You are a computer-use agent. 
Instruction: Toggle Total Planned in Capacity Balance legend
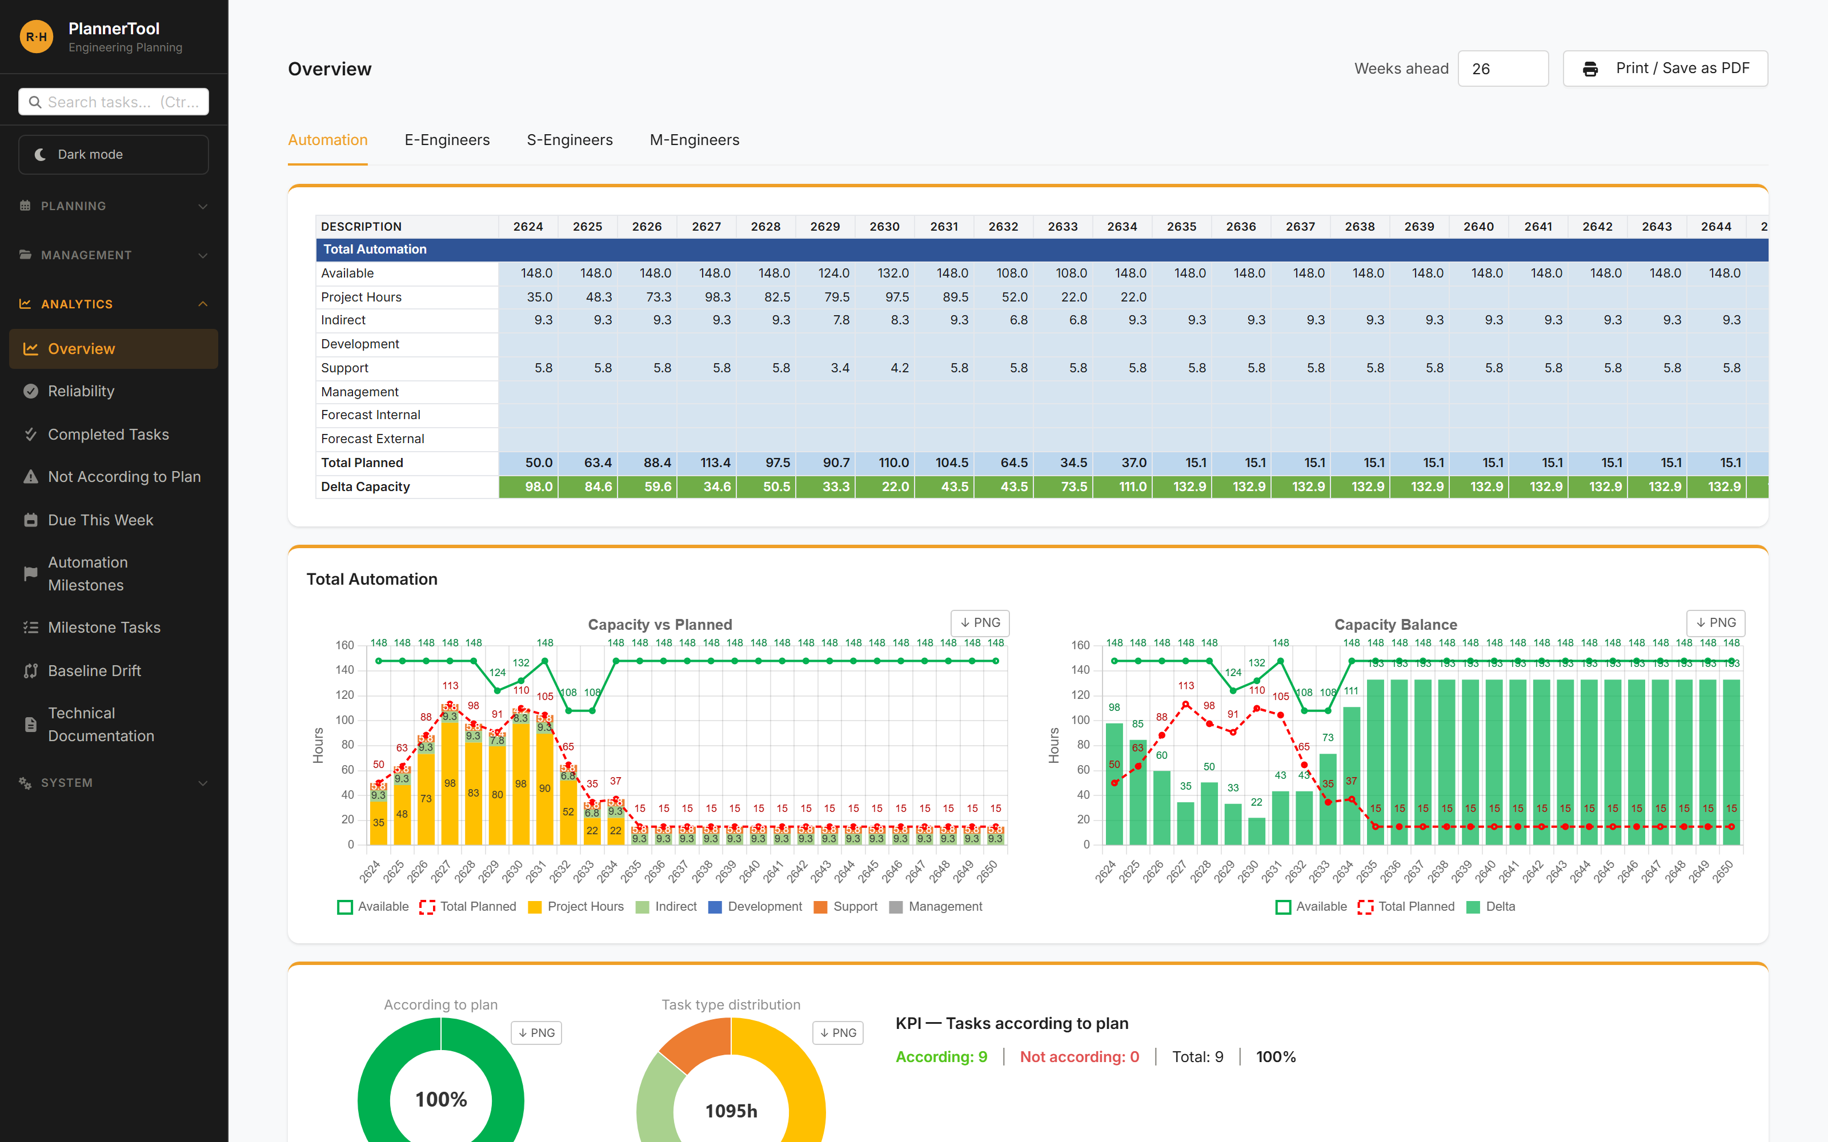[x=1406, y=906]
